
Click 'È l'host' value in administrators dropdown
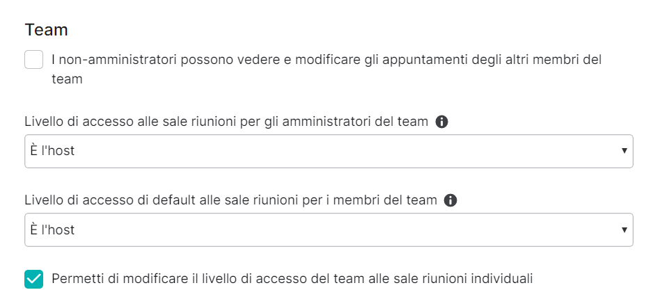point(52,151)
